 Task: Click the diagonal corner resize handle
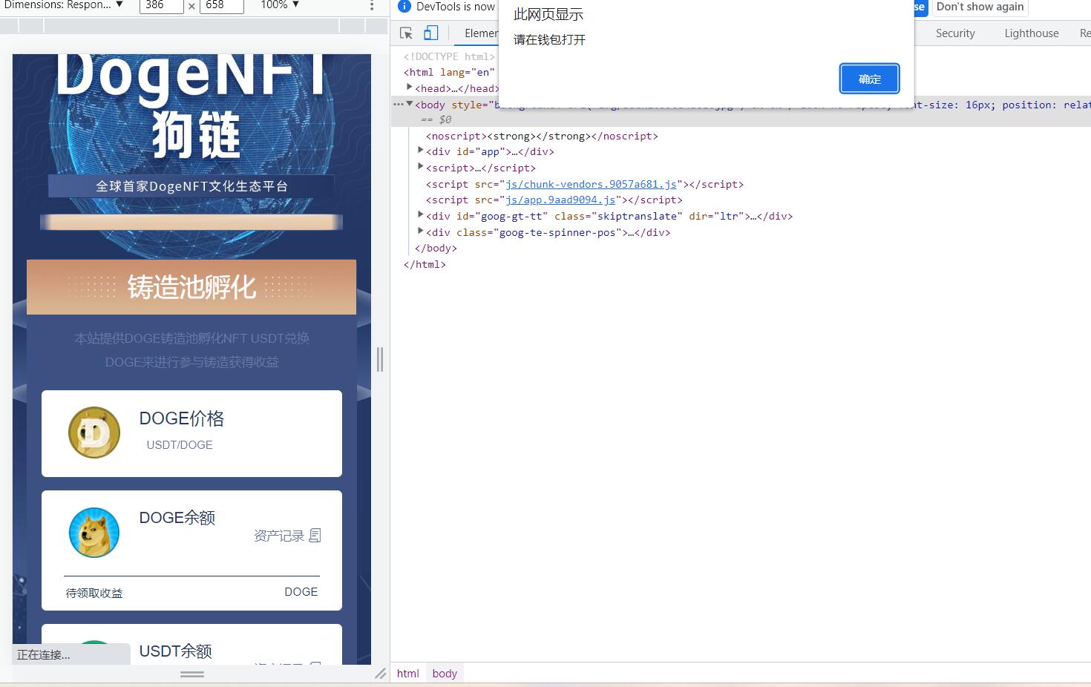380,673
